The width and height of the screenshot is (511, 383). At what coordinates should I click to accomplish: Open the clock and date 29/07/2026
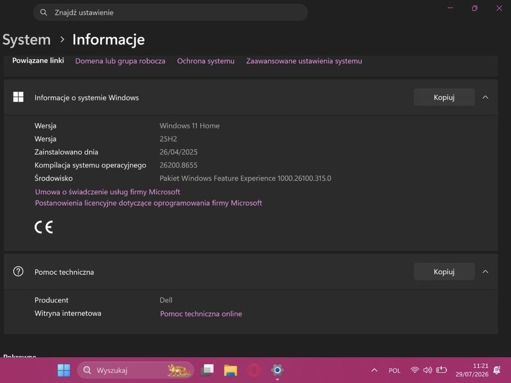pos(472,370)
